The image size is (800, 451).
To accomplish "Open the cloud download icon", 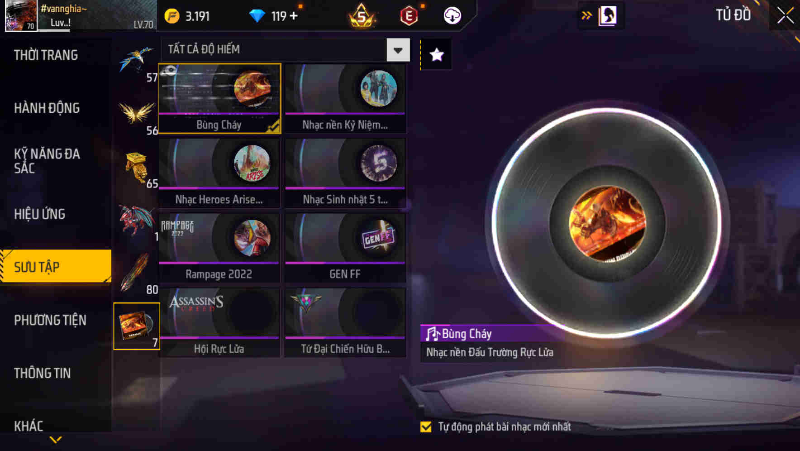I will click(x=452, y=16).
